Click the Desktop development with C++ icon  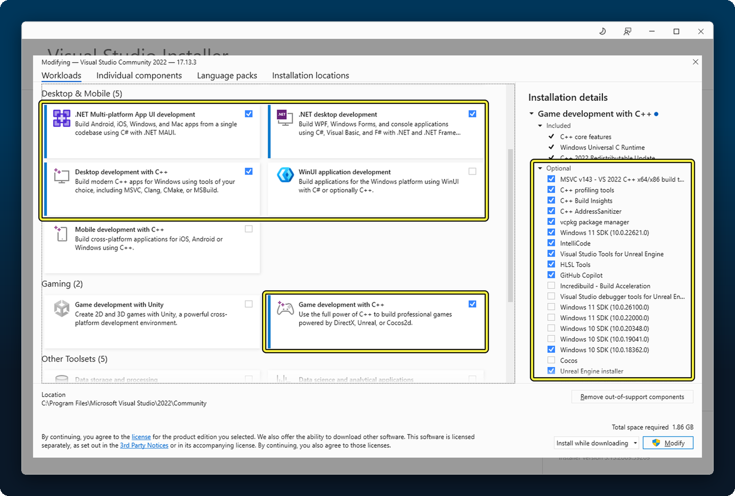click(x=62, y=176)
